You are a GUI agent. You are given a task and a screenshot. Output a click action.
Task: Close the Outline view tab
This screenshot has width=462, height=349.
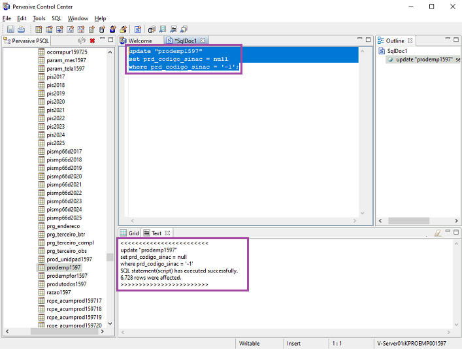(x=410, y=41)
